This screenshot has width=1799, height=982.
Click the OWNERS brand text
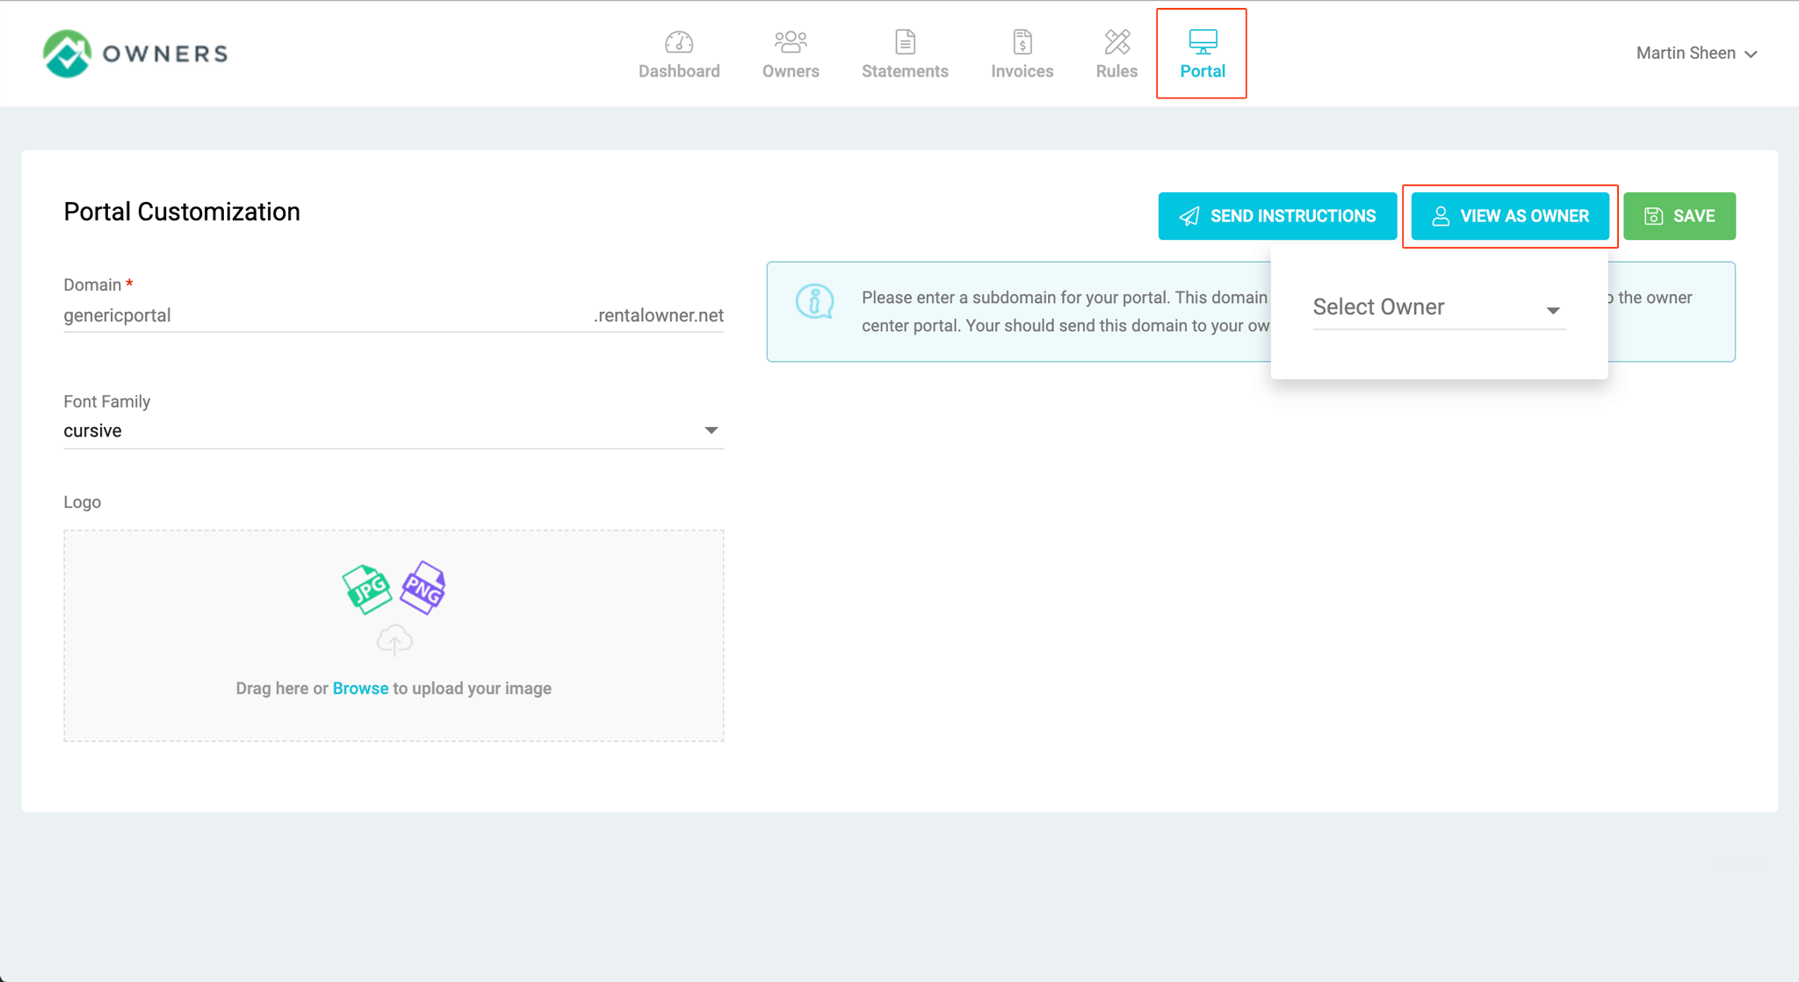pos(165,54)
